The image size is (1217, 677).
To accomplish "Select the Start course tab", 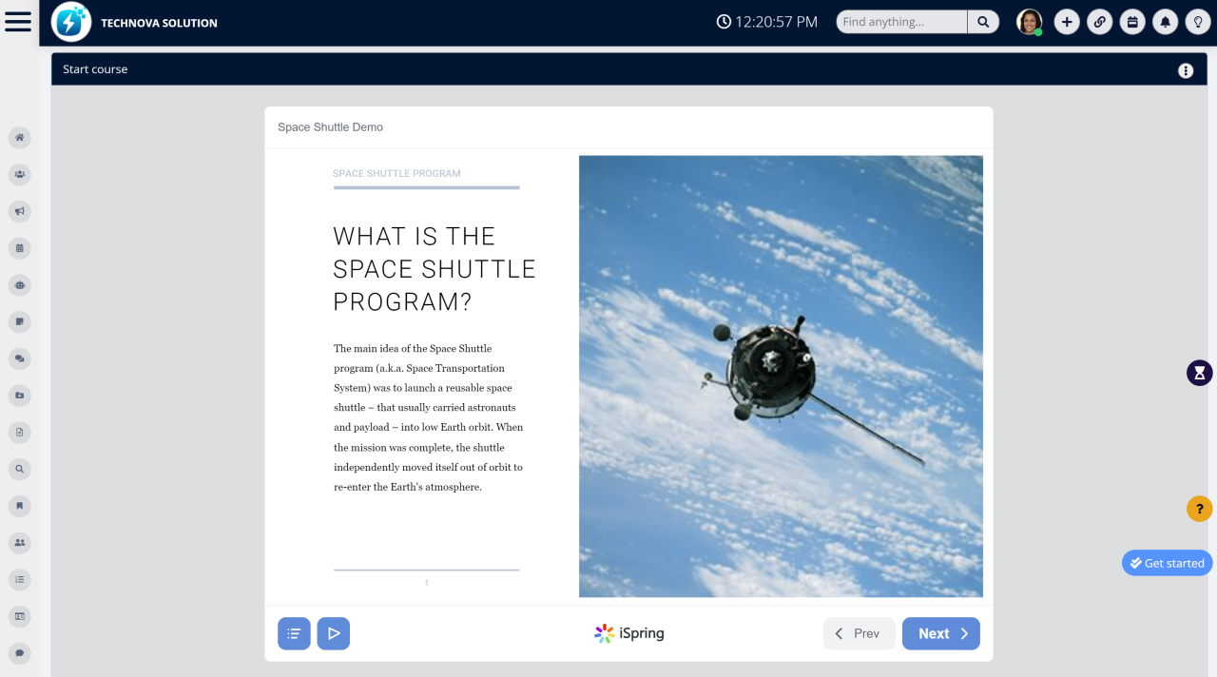I will [x=95, y=69].
